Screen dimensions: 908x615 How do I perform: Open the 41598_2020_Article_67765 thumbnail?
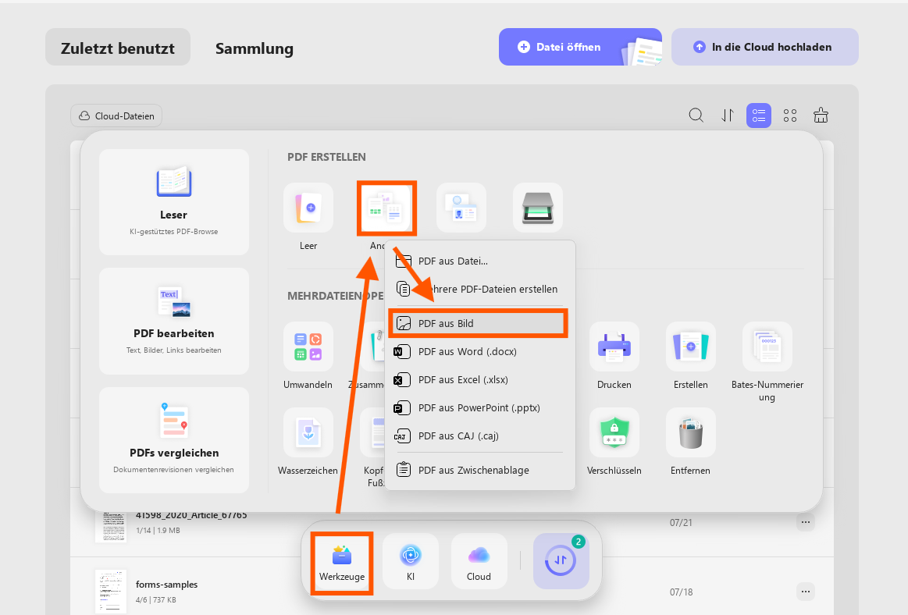tap(111, 526)
